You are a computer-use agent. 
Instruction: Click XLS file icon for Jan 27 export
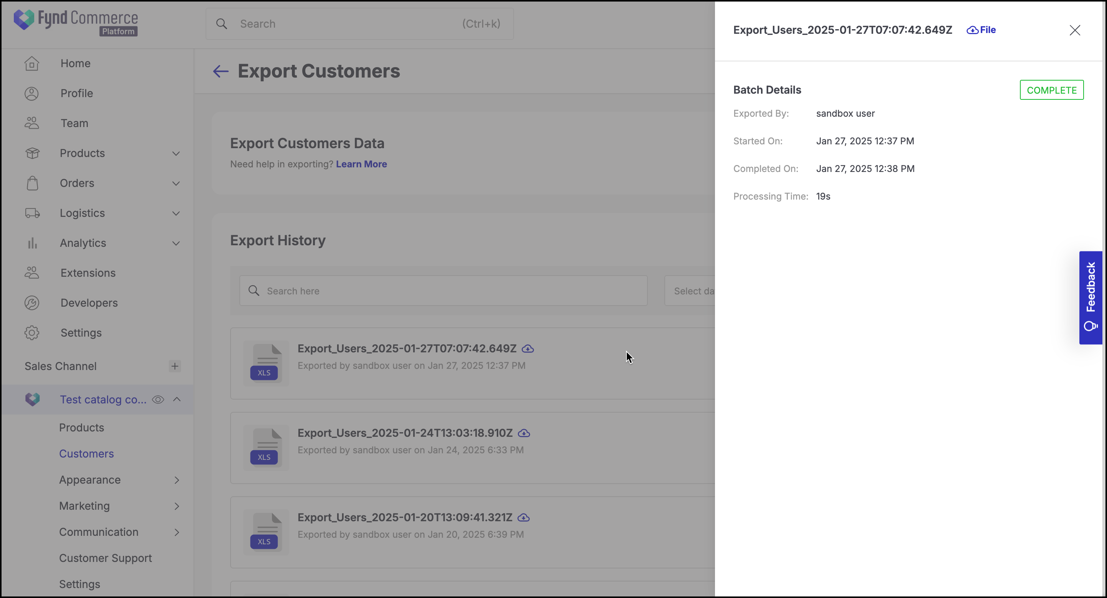[266, 363]
